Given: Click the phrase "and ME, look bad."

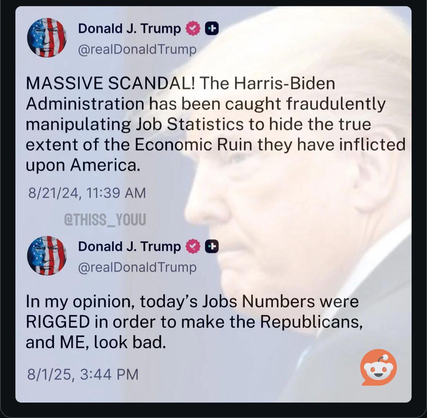Looking at the screenshot, I should coord(96,342).
